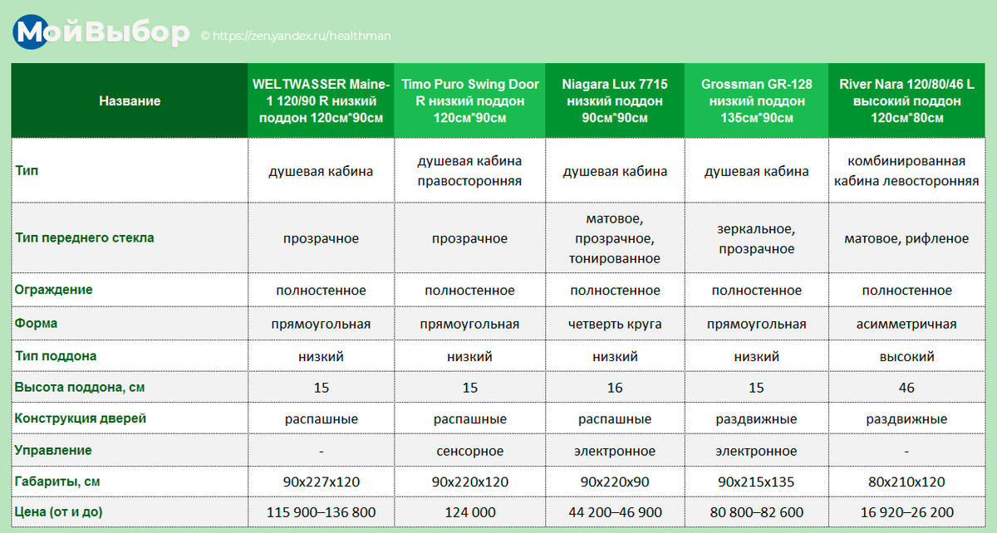Image resolution: width=997 pixels, height=533 pixels.
Task: Select the высокий tray type cell
Action: pyautogui.click(x=906, y=356)
